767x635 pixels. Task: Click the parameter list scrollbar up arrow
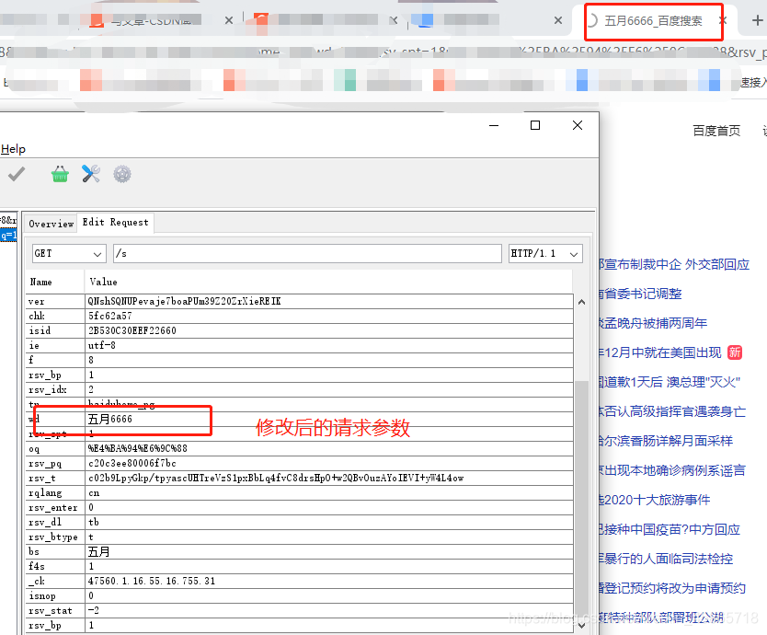point(581,302)
